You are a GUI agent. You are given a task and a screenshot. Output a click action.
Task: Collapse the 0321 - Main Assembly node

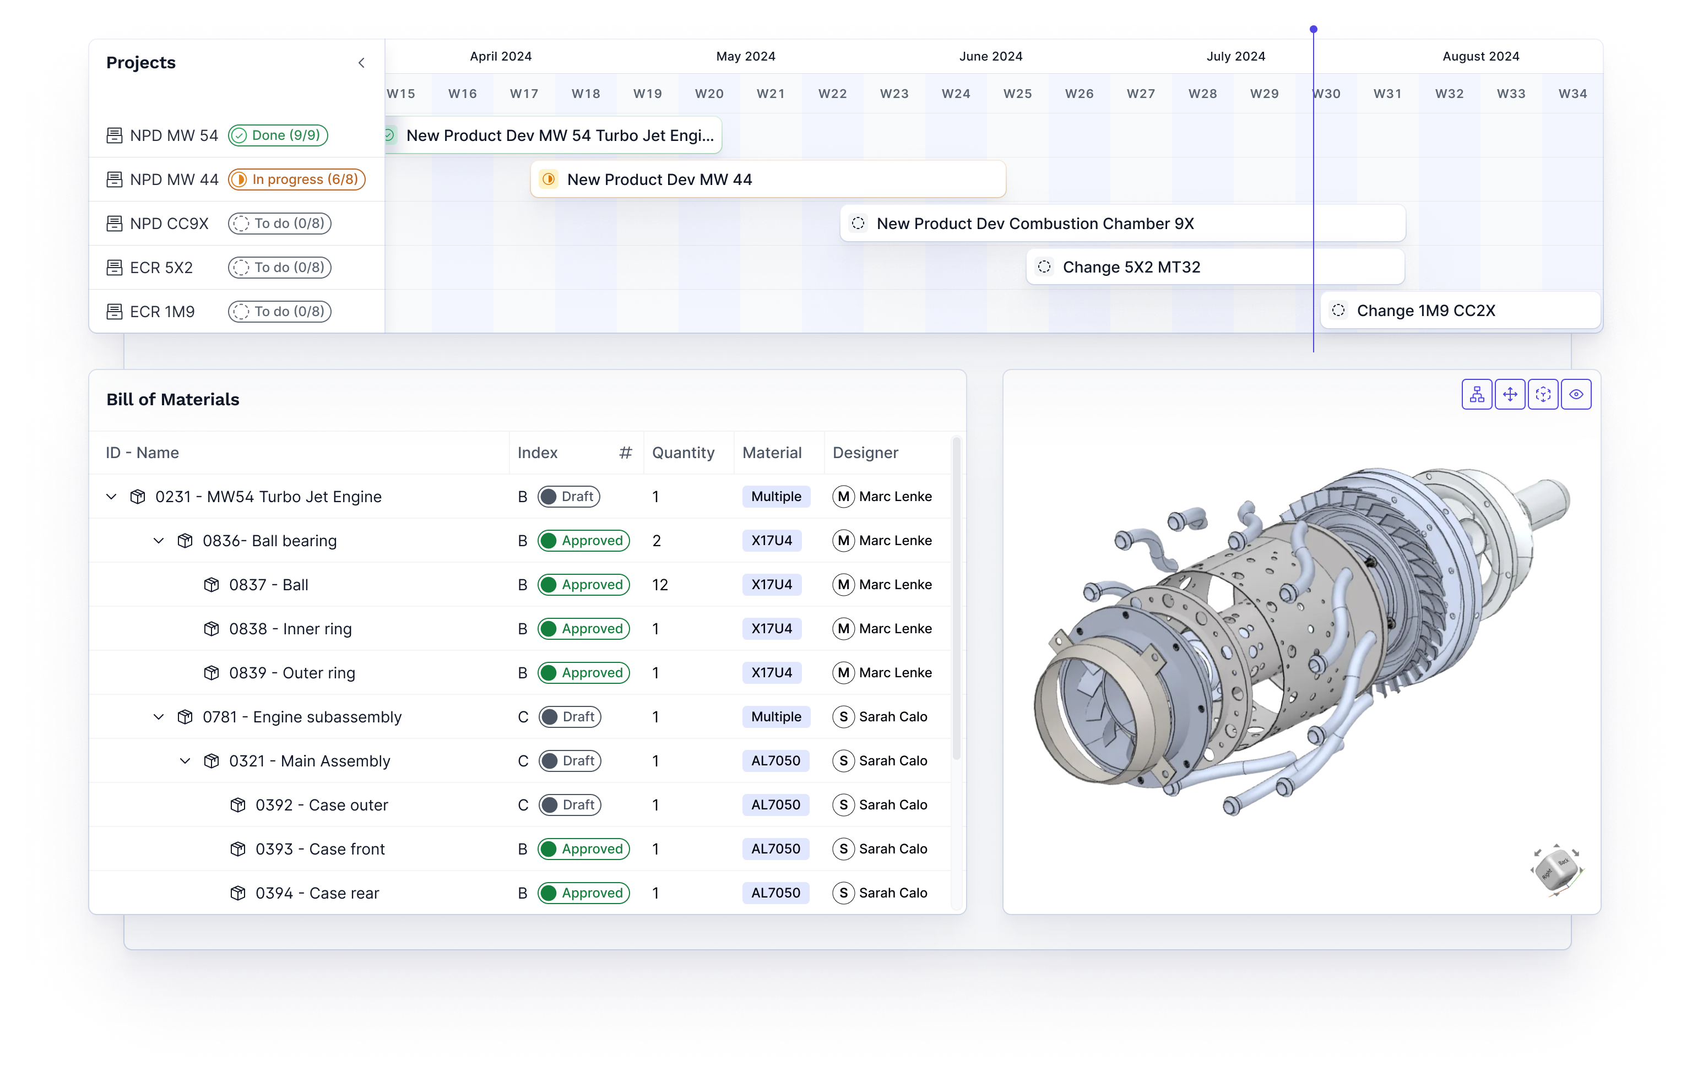185,761
